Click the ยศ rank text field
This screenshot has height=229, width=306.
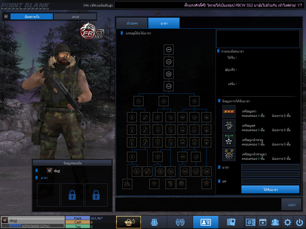(270, 181)
